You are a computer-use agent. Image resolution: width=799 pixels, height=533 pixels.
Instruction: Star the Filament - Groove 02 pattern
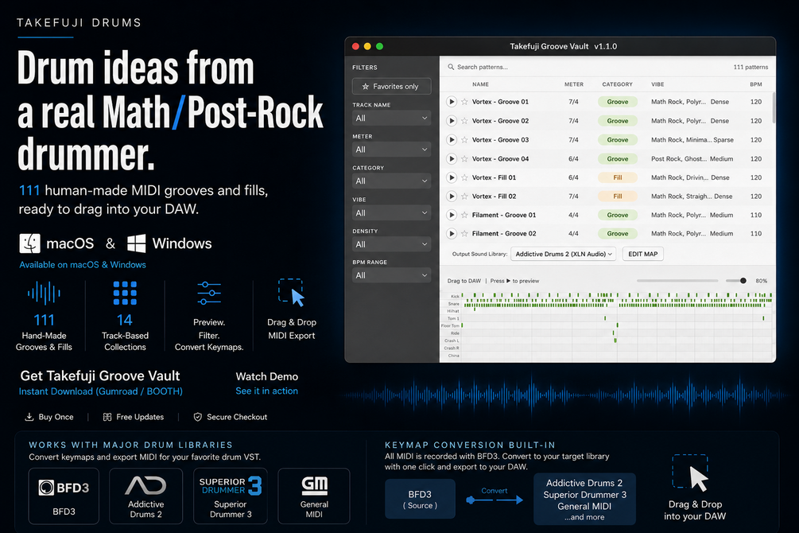464,234
